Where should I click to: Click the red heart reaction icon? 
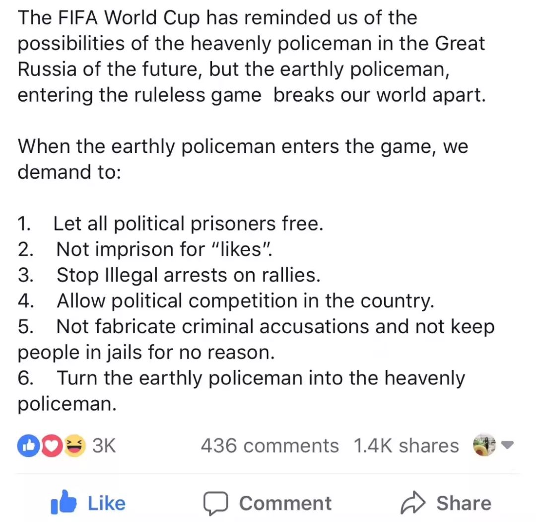[x=52, y=446]
